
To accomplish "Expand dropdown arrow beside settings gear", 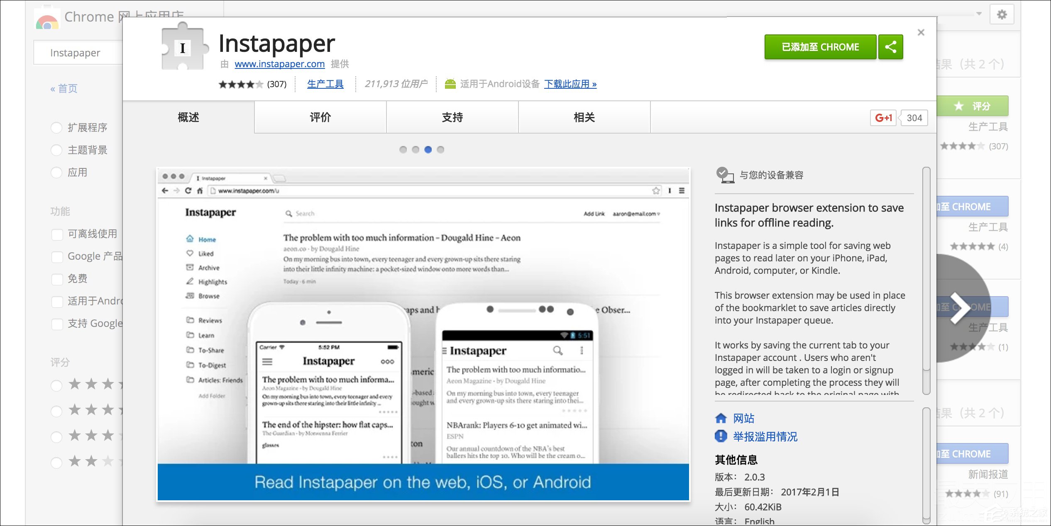I will [x=979, y=14].
